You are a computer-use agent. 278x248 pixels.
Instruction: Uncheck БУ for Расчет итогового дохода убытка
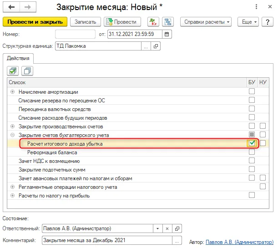pos(252,143)
